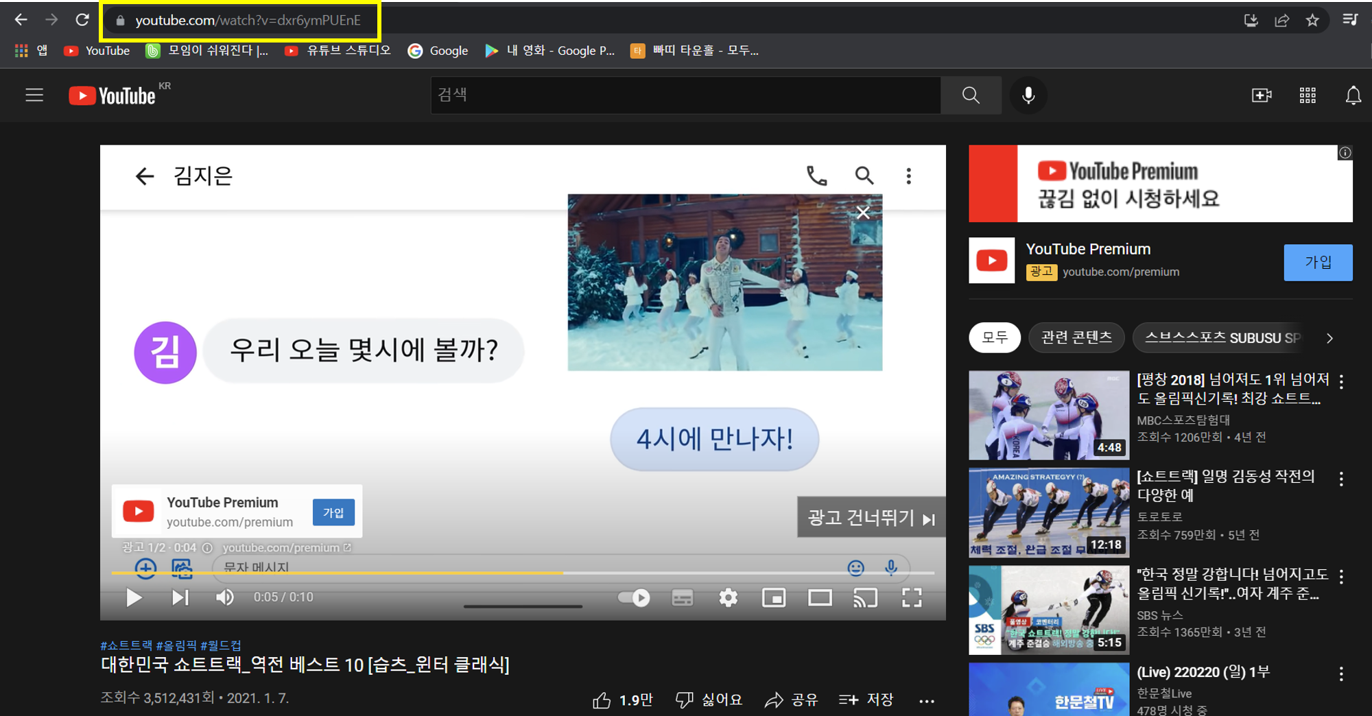Open the 유튜브 스튜디오 bookmark

pos(338,51)
